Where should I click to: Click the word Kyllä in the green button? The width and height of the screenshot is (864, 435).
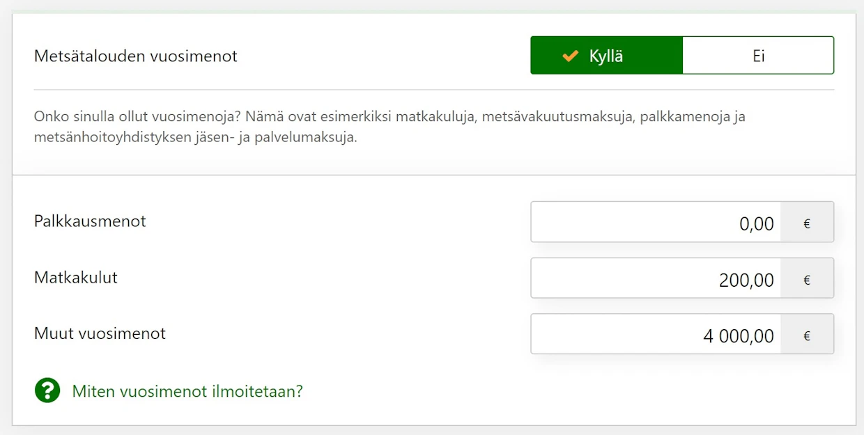(606, 56)
